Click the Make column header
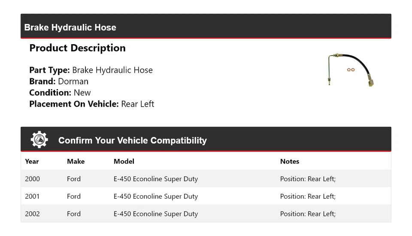Screen dimensions: 412x236 76,161
